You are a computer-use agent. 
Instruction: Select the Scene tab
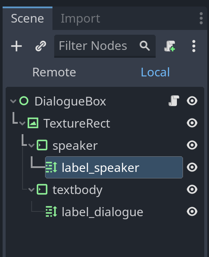pos(27,18)
